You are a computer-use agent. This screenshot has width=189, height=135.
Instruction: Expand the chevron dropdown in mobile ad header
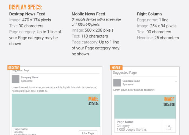pos(176,81)
